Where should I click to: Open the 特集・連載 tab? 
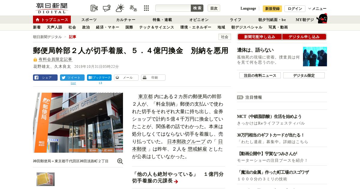pyautogui.click(x=162, y=20)
